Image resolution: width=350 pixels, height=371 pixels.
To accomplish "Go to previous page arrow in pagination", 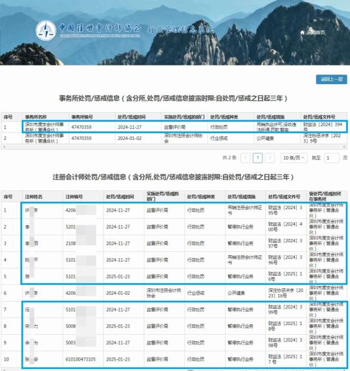I will pyautogui.click(x=246, y=158).
